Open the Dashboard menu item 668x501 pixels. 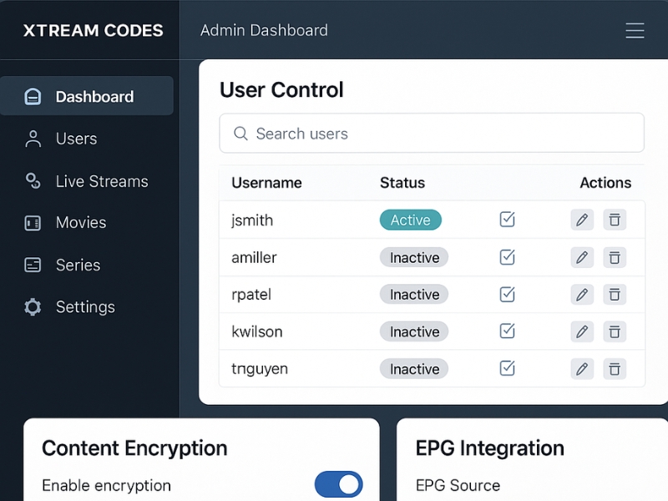(x=87, y=96)
